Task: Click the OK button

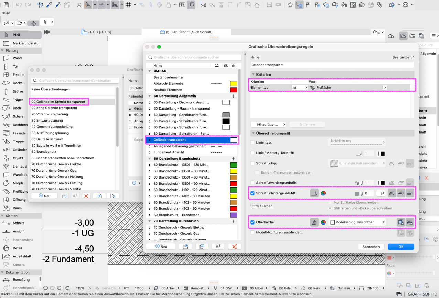Action: tap(401, 247)
